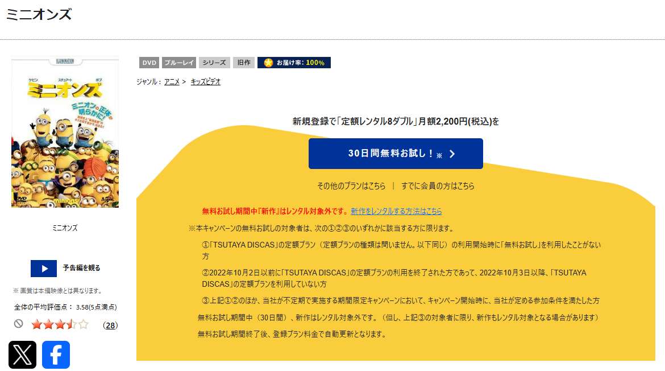Image resolution: width=665 pixels, height=371 pixels.
Task: Select the 旧作 tab
Action: pyautogui.click(x=243, y=63)
